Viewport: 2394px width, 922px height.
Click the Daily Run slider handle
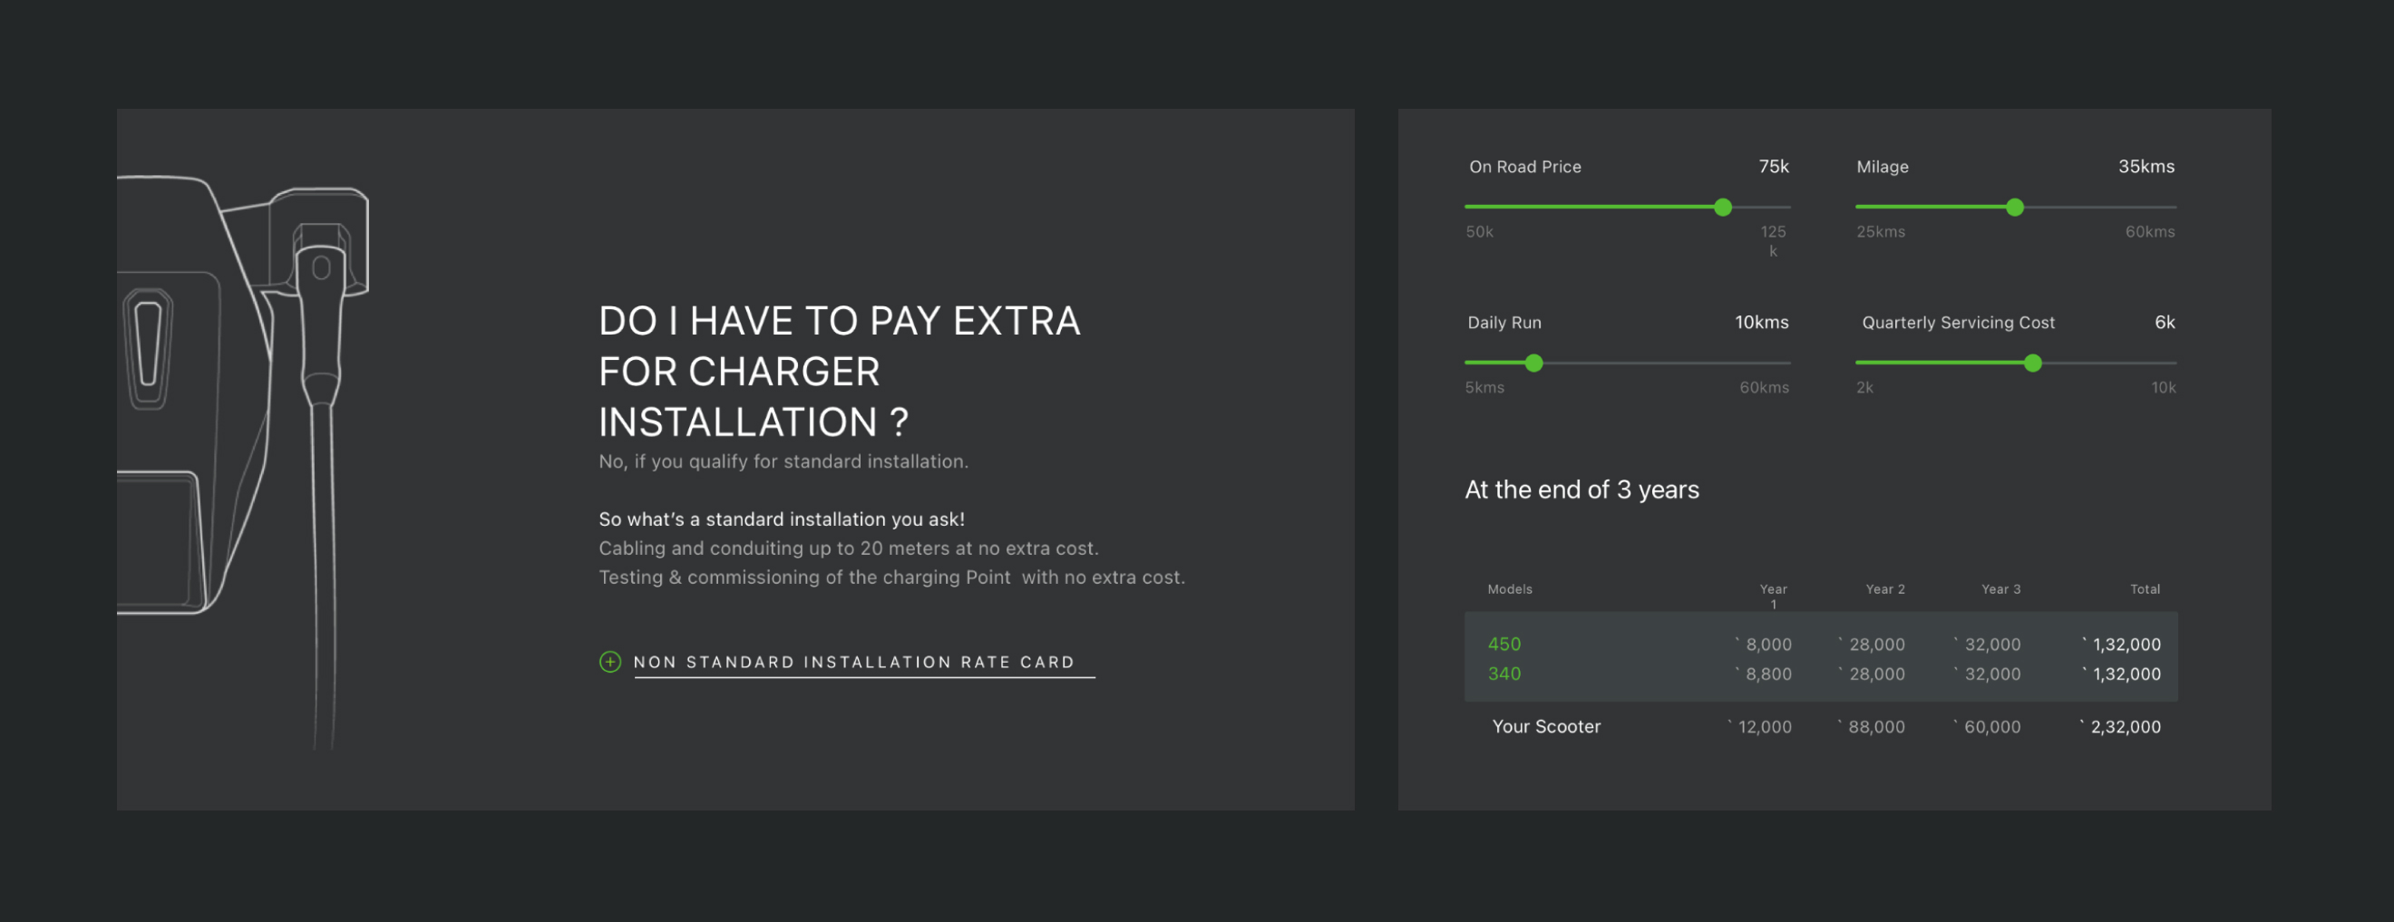pyautogui.click(x=1533, y=364)
